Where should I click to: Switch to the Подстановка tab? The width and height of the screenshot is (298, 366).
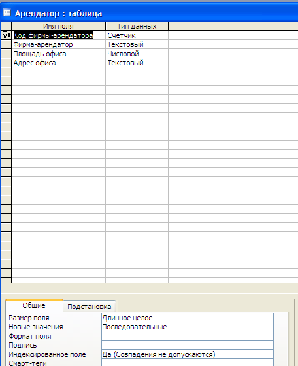pyautogui.click(x=90, y=307)
